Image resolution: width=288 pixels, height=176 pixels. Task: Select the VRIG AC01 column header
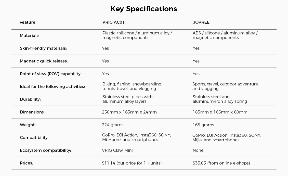coord(113,22)
